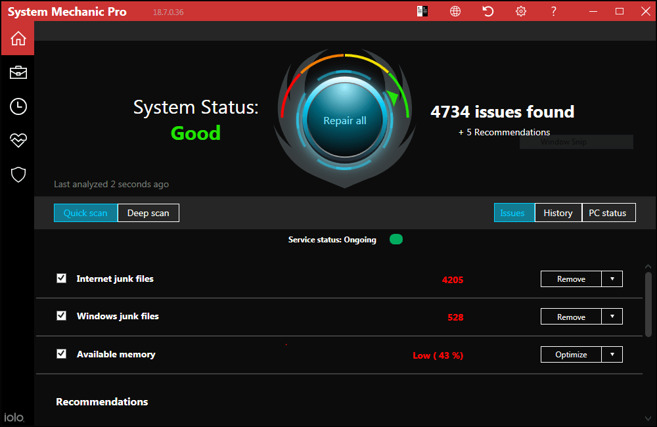
Task: Click the Windows junk files label
Action: pos(118,317)
